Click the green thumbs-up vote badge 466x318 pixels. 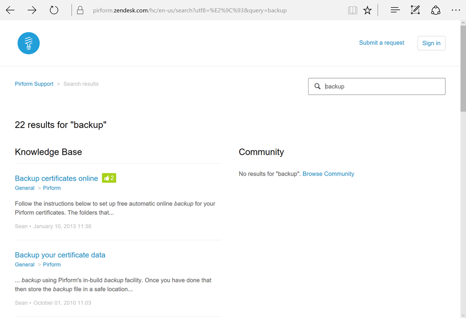(x=109, y=178)
